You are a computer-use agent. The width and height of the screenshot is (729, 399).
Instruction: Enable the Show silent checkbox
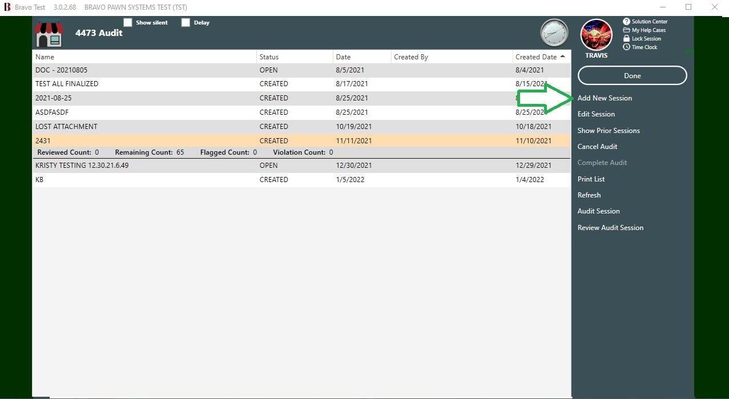pyautogui.click(x=128, y=23)
